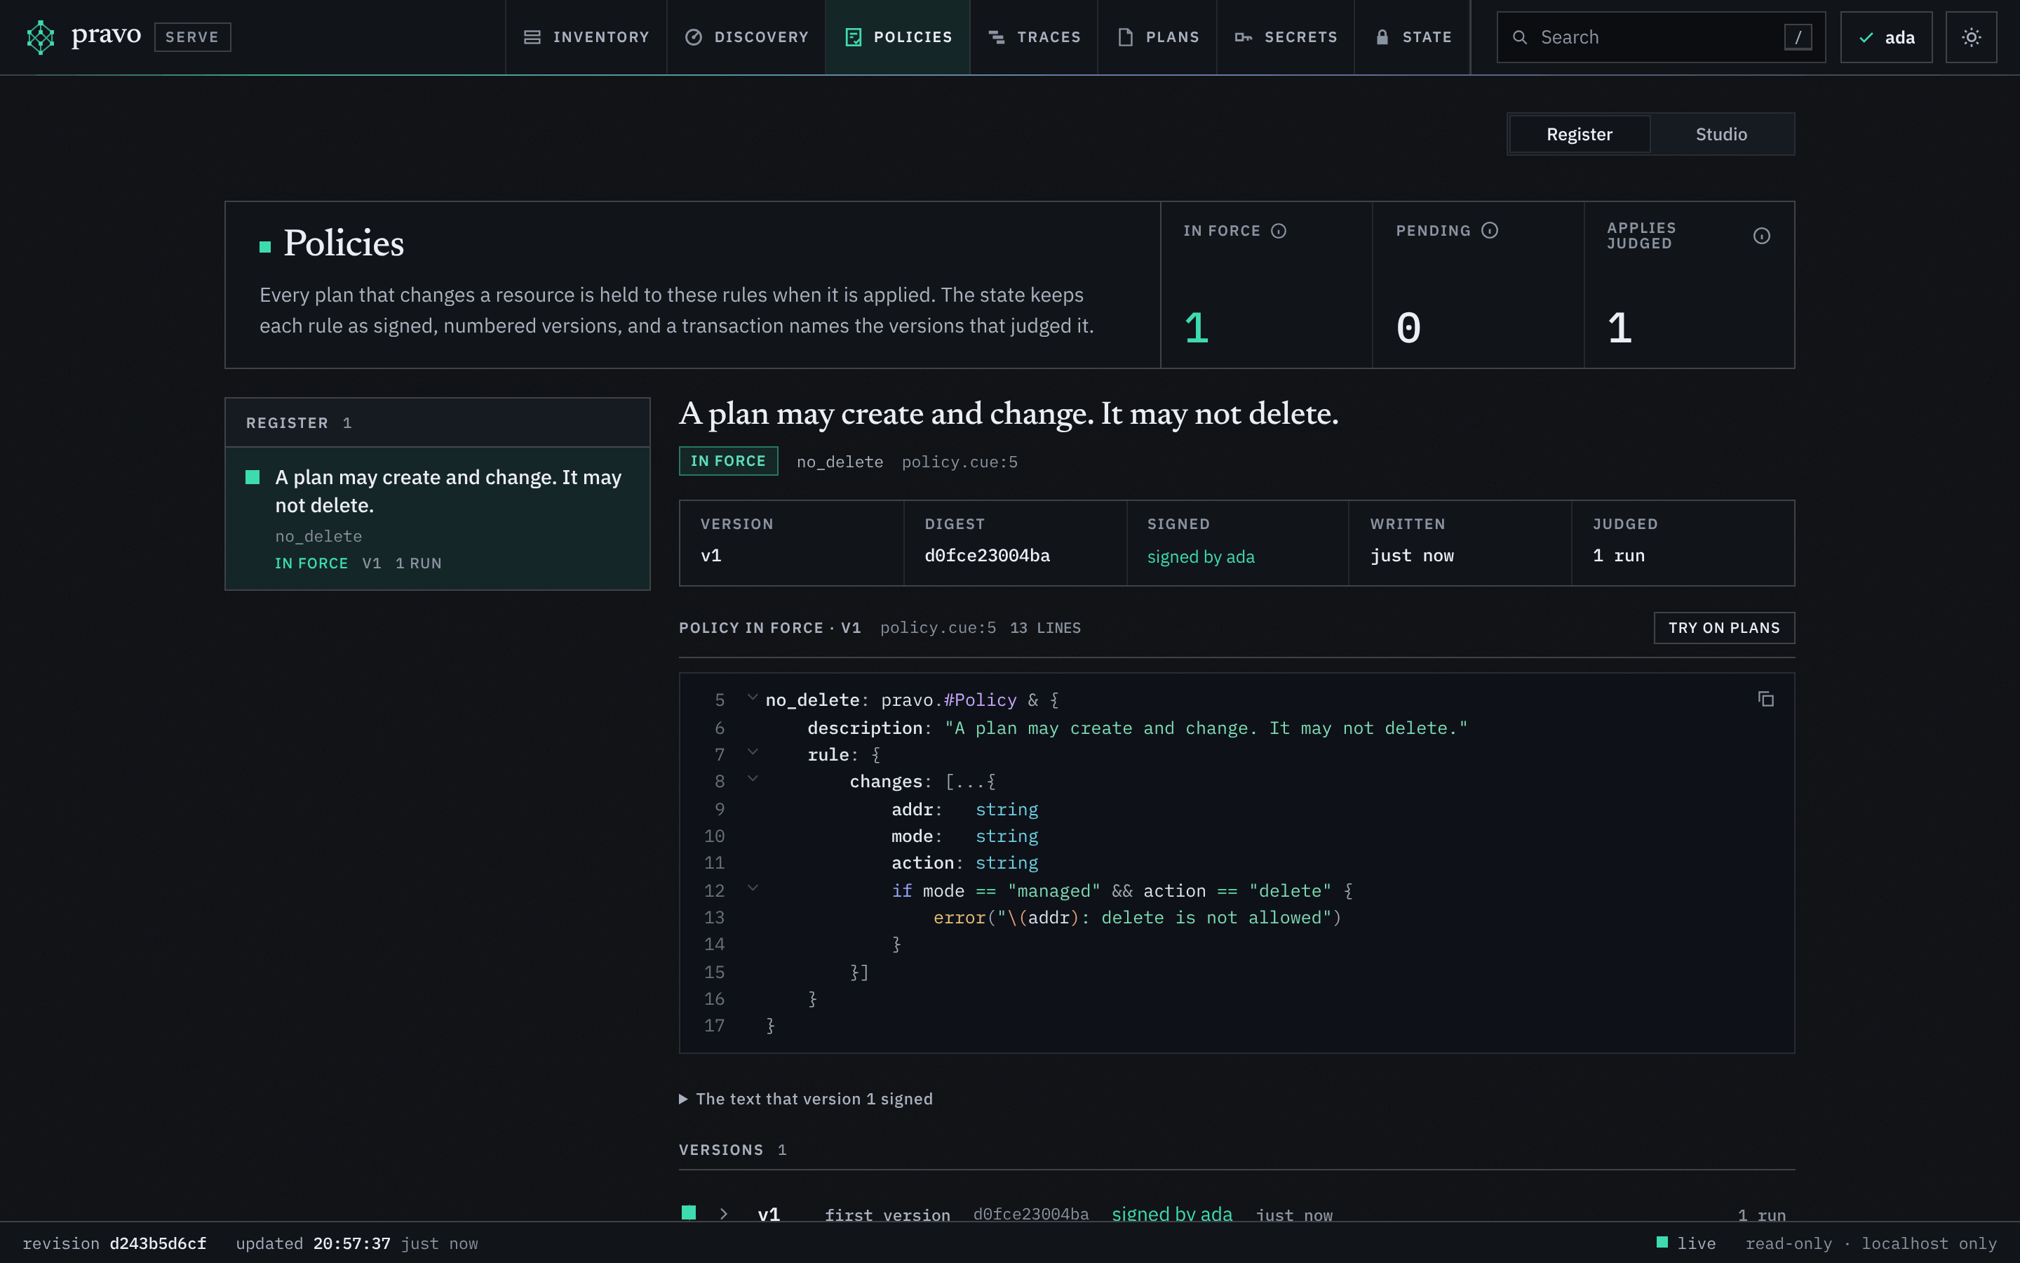Collapse the no_delete block at line 5
The width and height of the screenshot is (2020, 1263).
pos(752,697)
